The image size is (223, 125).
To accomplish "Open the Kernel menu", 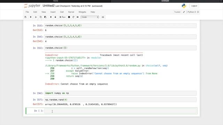I will [x=71, y=12].
